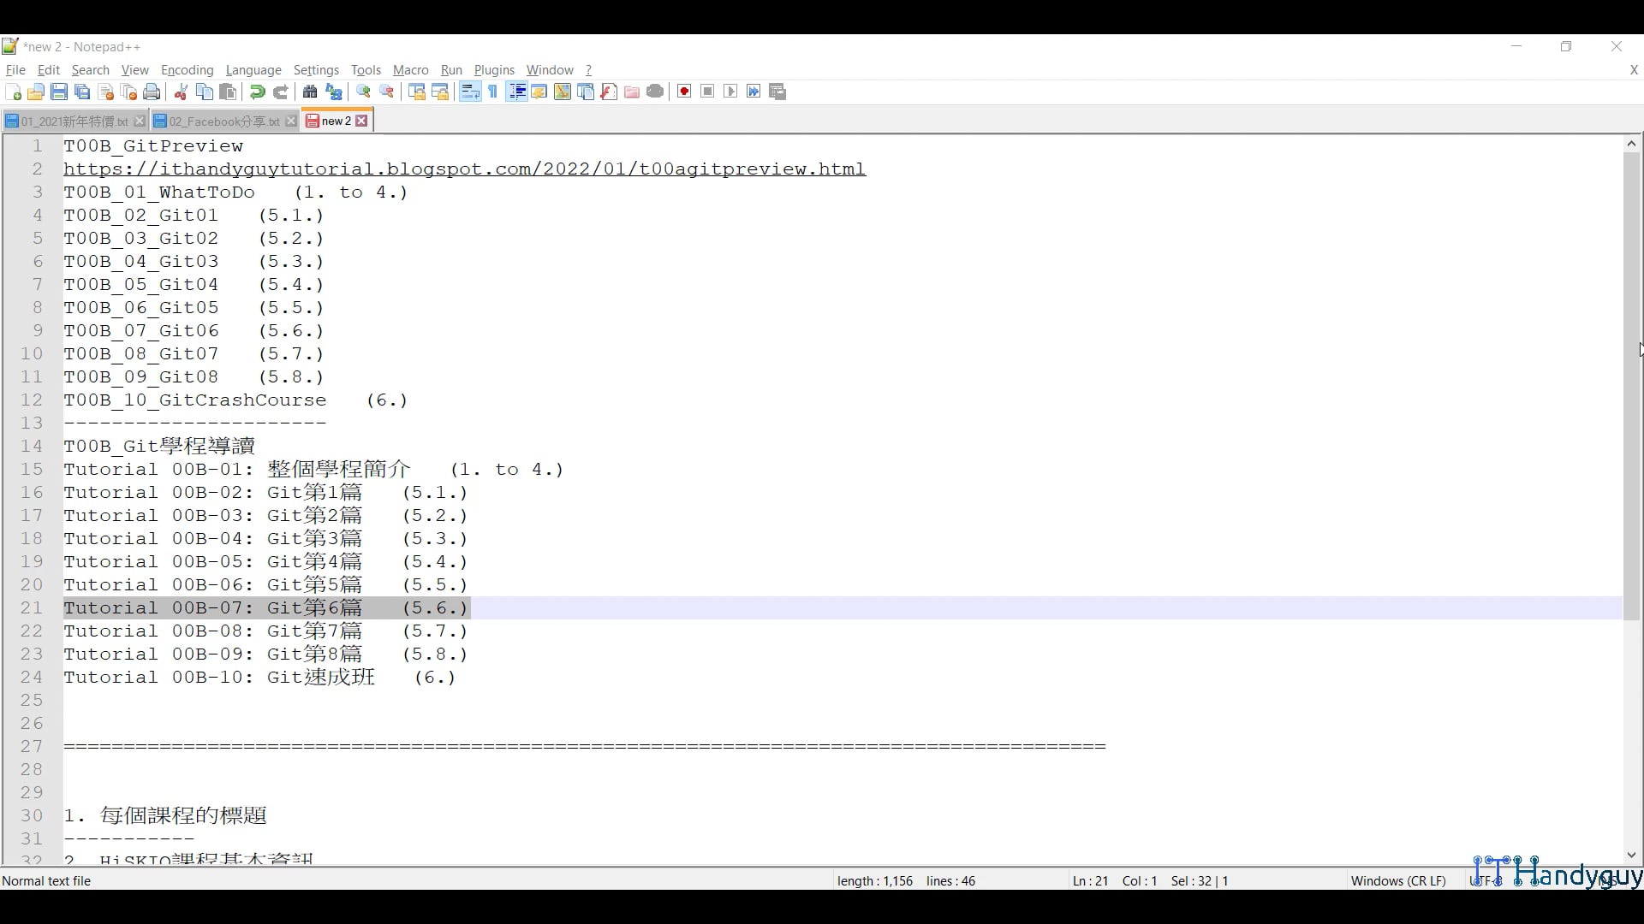Click the Save All toolbar icon
1644x924 pixels.
tap(82, 92)
